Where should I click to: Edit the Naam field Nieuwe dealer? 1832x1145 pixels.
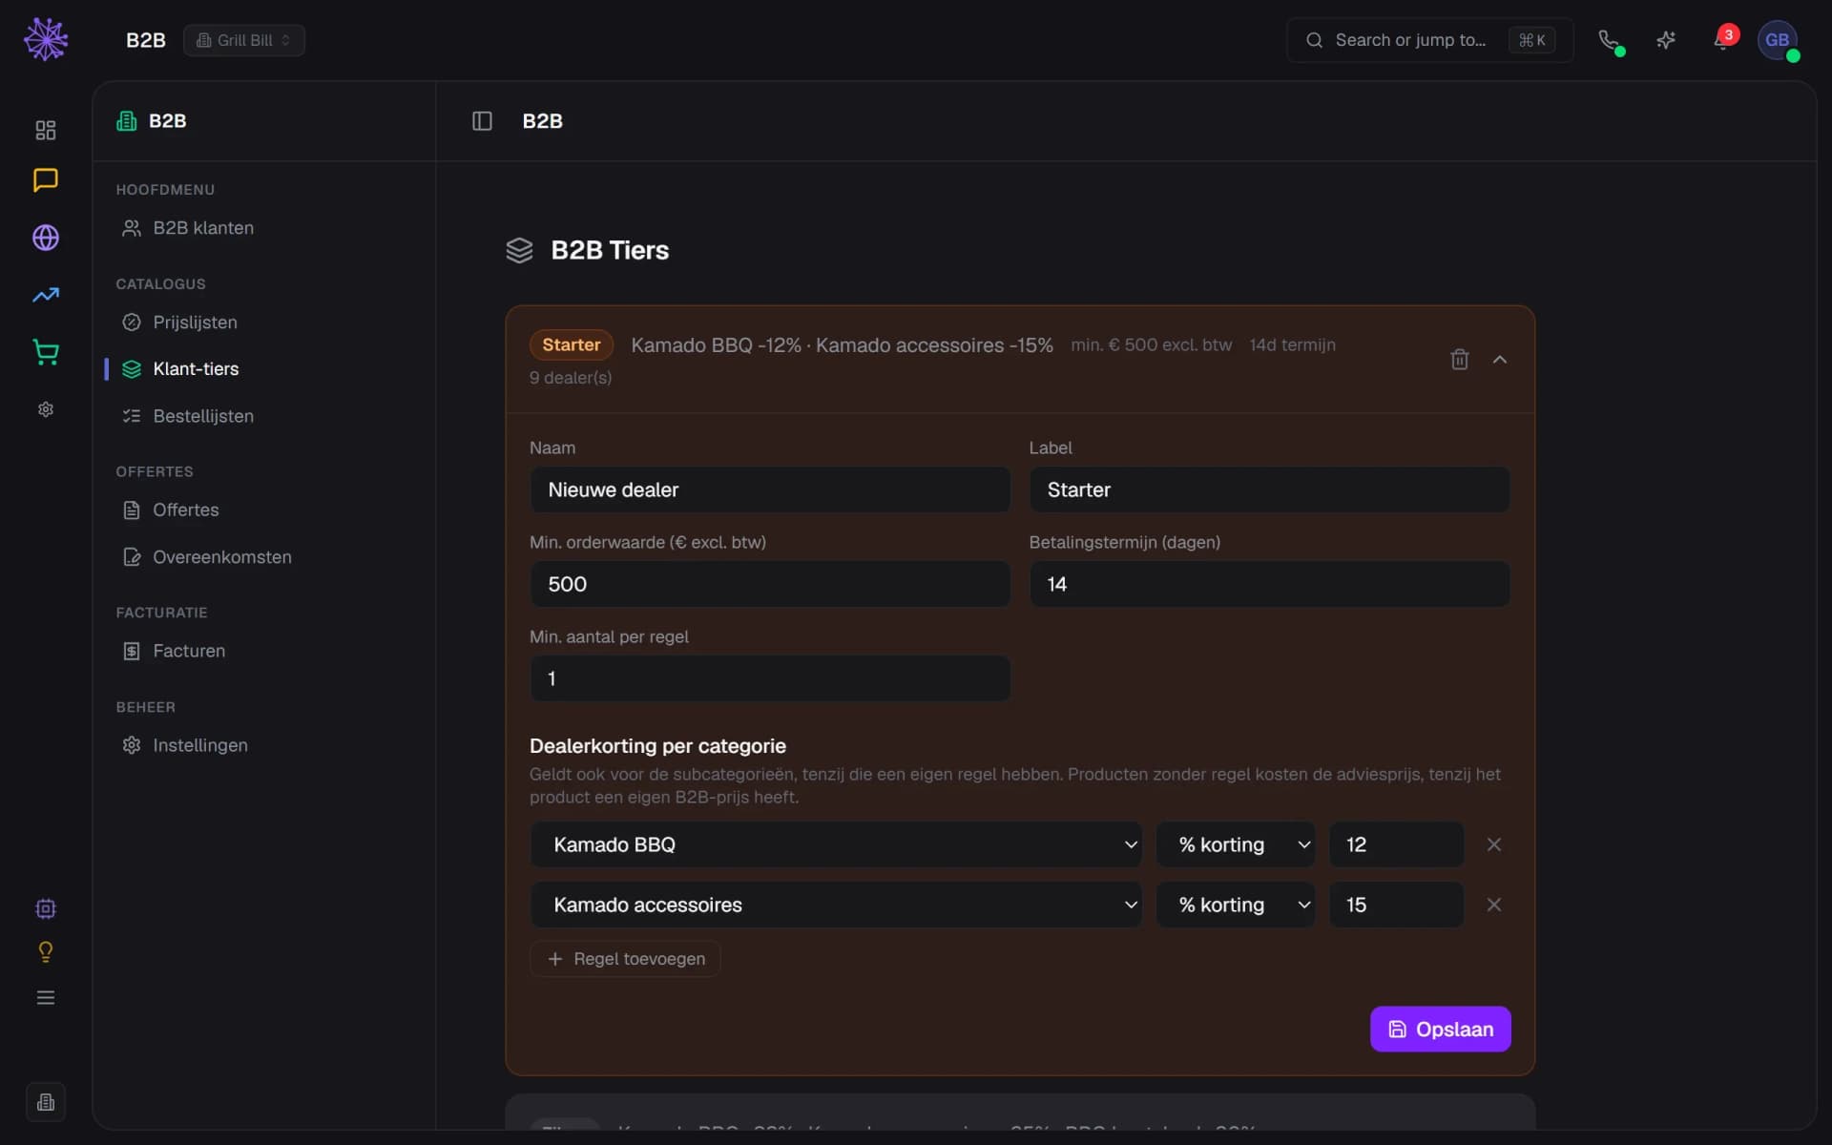770,489
